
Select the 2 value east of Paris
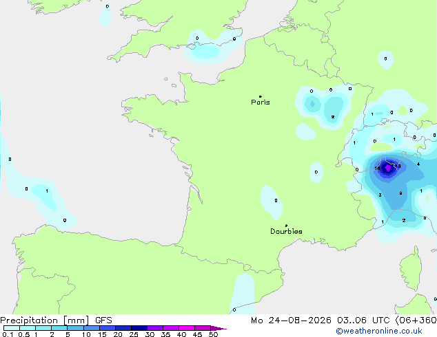click(x=333, y=117)
